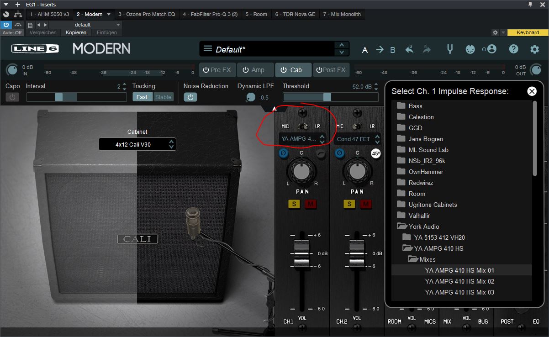The height and width of the screenshot is (337, 549).
Task: Switch to the TDR Nova GE tab
Action: point(295,14)
